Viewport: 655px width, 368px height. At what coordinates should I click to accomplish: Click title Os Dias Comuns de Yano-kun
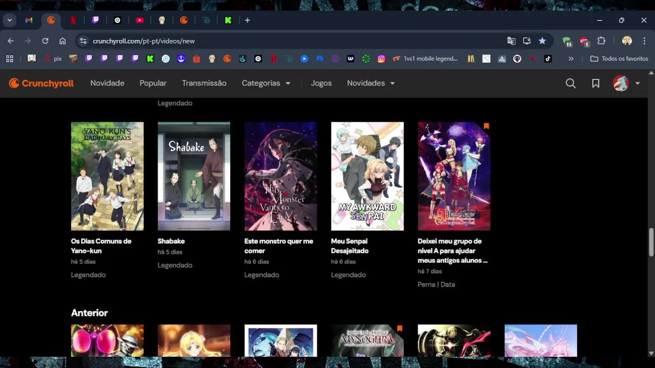[x=101, y=246]
